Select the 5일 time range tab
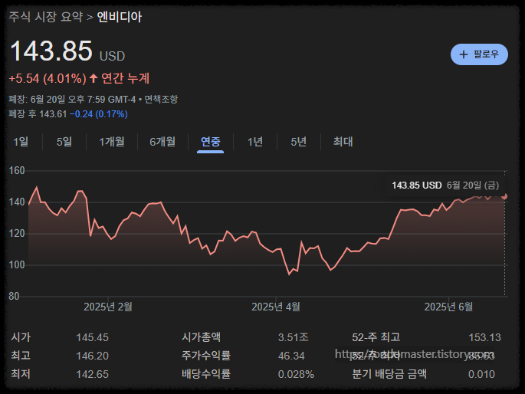Image resolution: width=525 pixels, height=394 pixels. coord(64,142)
